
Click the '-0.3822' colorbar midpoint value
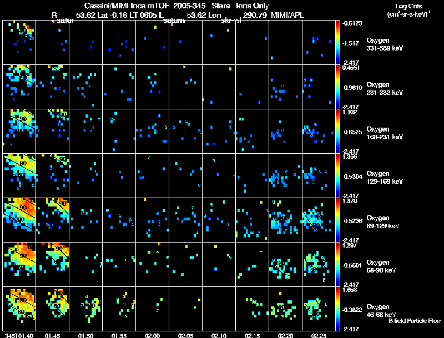point(352,310)
